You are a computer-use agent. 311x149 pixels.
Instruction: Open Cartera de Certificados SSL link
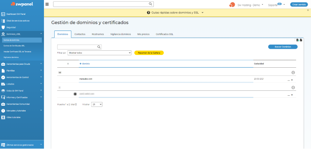[14, 46]
